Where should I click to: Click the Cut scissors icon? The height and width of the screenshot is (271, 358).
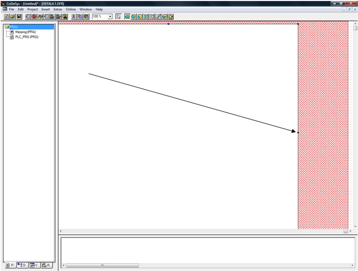pos(74,16)
